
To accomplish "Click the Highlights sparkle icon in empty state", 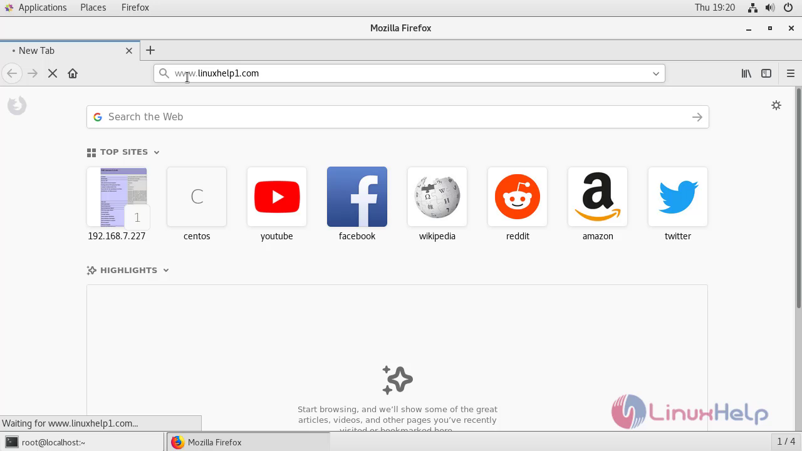I will (x=397, y=380).
